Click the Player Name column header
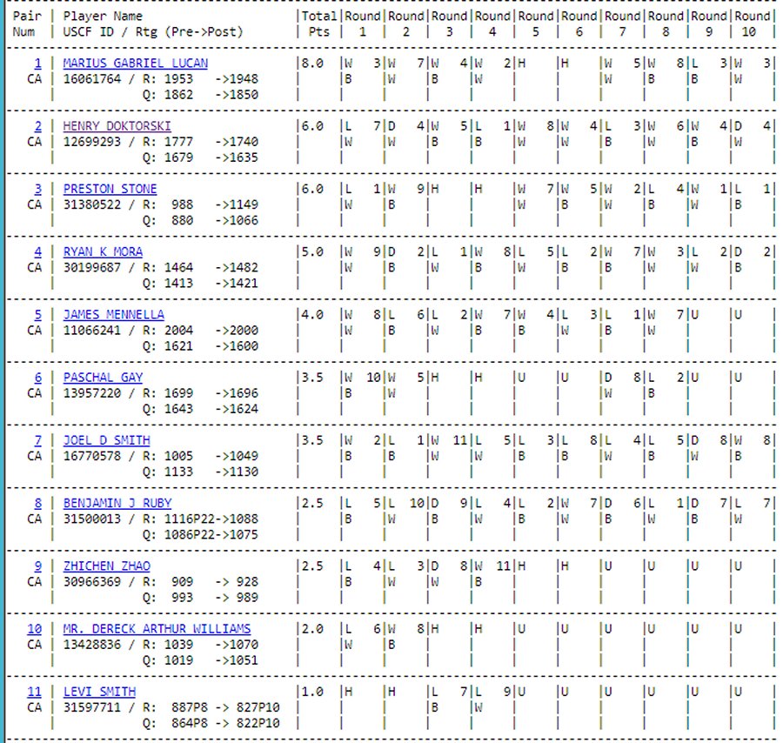The image size is (783, 743). (103, 17)
